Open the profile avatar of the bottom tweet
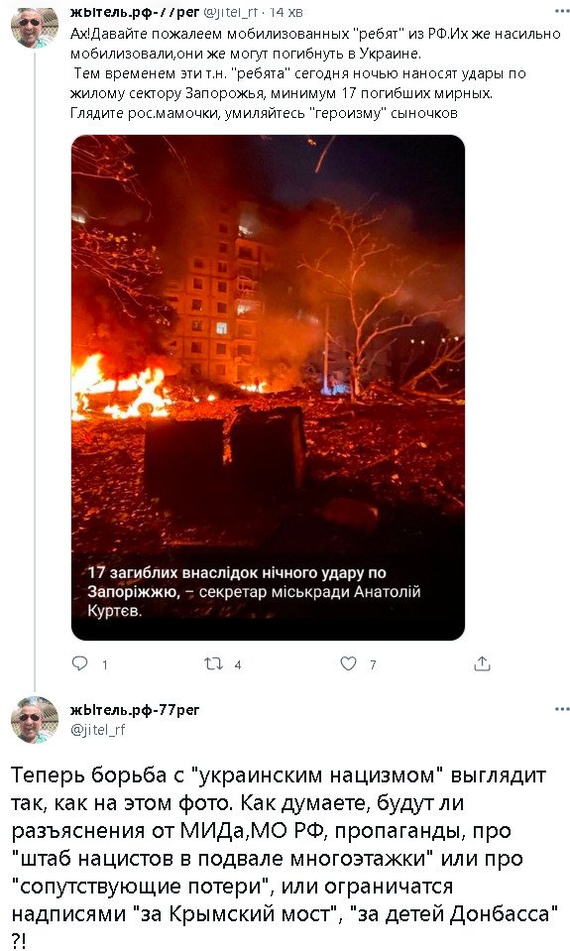Screen dimensions: 570x951 click(35, 720)
